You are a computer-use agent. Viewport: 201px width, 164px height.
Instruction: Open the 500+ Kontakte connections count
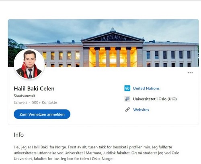pyautogui.click(x=45, y=103)
